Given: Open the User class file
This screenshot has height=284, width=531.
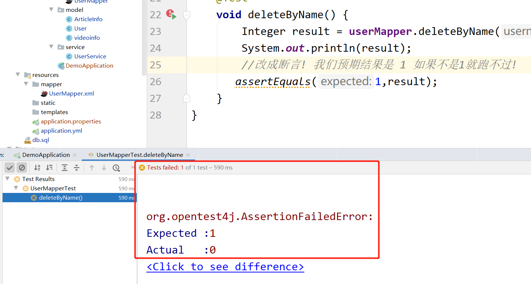Looking at the screenshot, I should coord(80,28).
